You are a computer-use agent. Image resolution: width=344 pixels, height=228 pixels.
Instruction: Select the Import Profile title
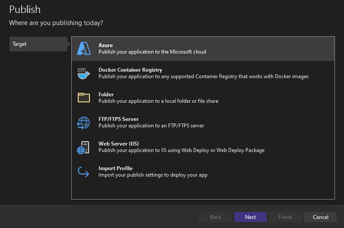(x=115, y=168)
